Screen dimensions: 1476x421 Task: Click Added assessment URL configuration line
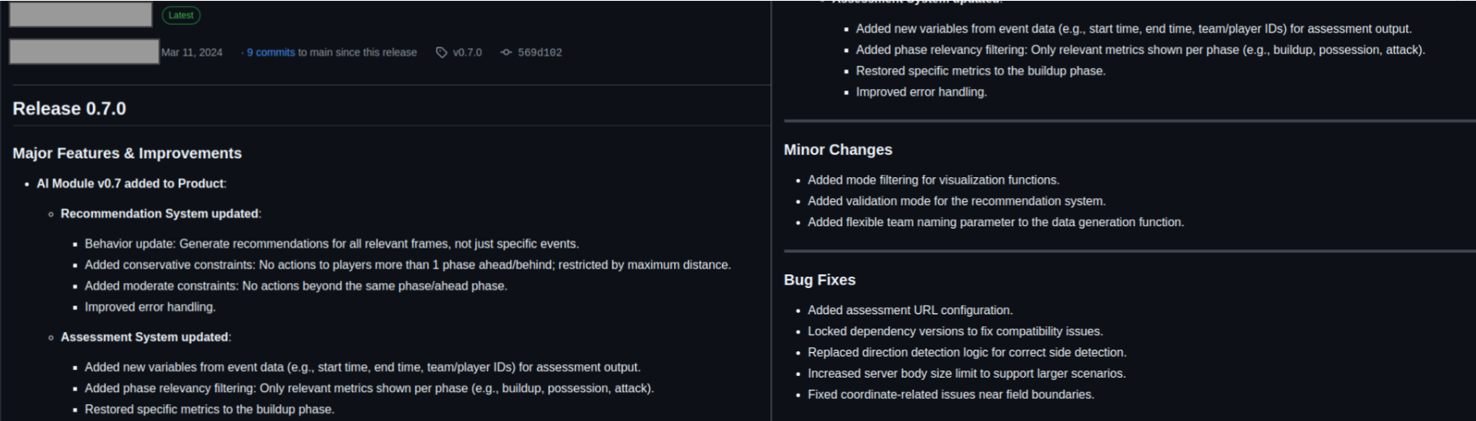[x=910, y=310]
